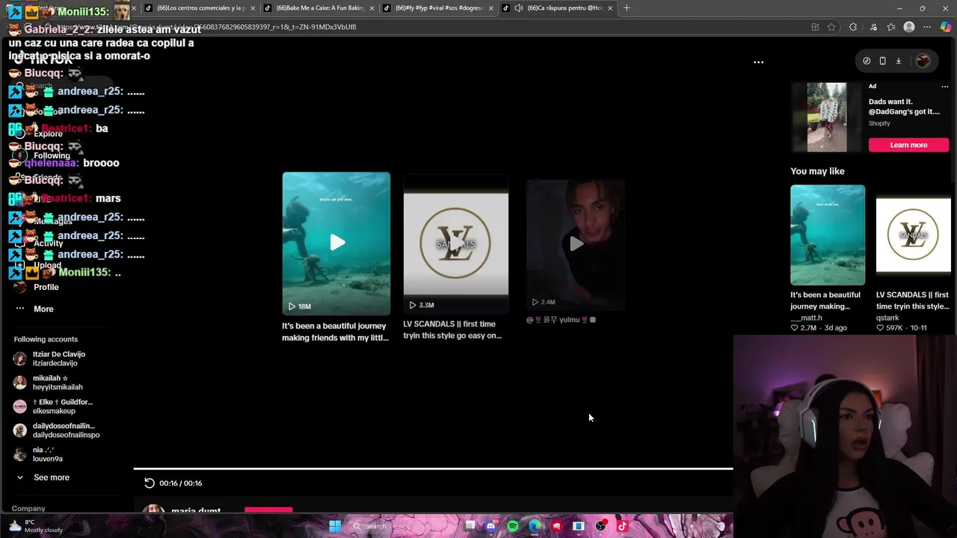Close the 'Bake Me a Cake' tab
This screenshot has height=538, width=957.
[x=372, y=8]
